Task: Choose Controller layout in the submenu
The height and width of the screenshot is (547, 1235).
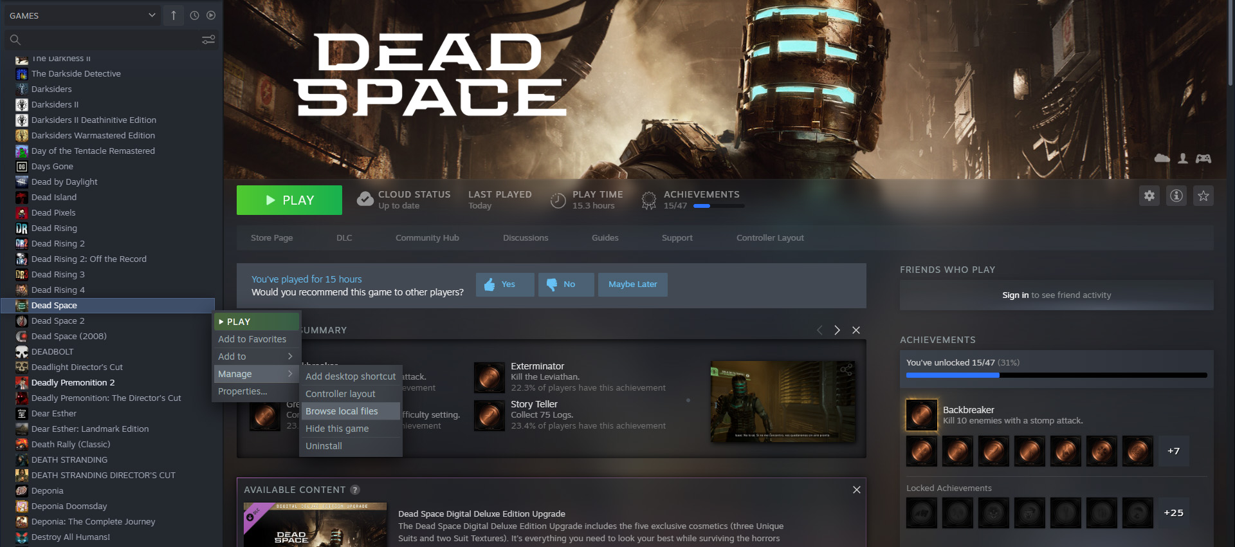Action: coord(351,394)
